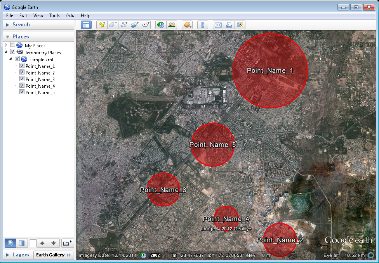
Task: Uncheck Point_Name_4 checkbox in Places
Action: (x=22, y=85)
